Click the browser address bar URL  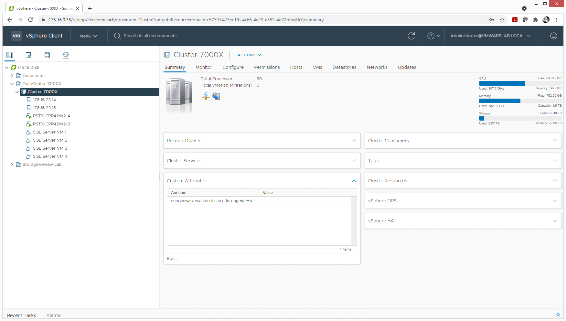pyautogui.click(x=186, y=20)
